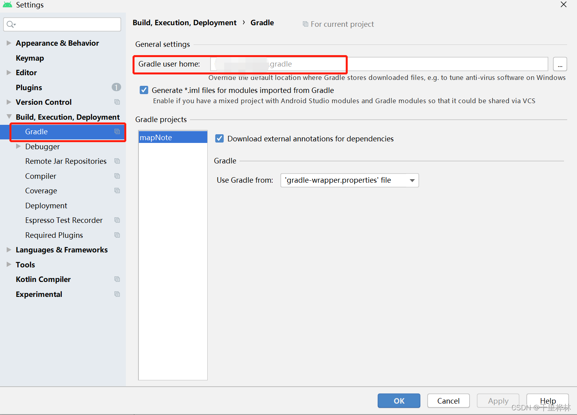Click project-level icon beside Kotlin Compiler
This screenshot has height=415, width=577.
click(x=117, y=279)
